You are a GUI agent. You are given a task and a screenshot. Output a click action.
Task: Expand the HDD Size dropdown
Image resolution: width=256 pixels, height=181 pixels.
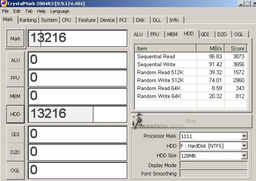244,156
